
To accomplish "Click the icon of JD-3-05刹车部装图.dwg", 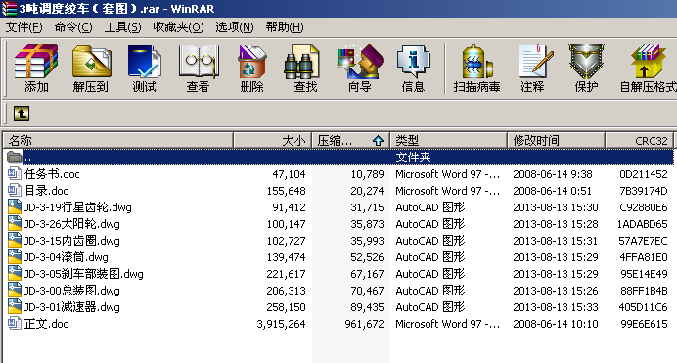I will click(15, 274).
